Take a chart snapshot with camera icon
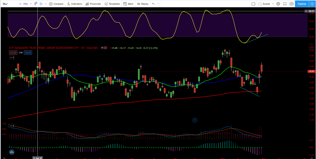316x159 pixels. [292, 4]
